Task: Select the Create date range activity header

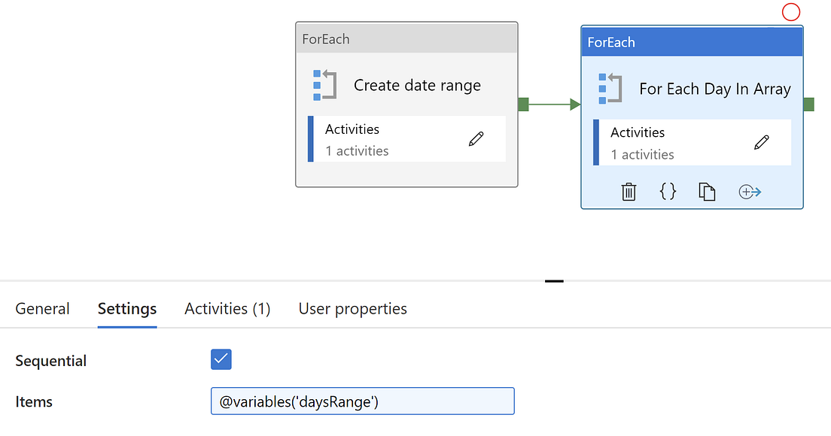Action: coord(406,39)
